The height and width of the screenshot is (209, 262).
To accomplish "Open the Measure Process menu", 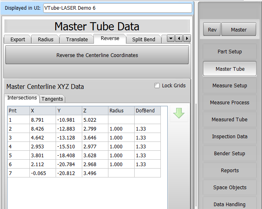I will [x=230, y=102].
